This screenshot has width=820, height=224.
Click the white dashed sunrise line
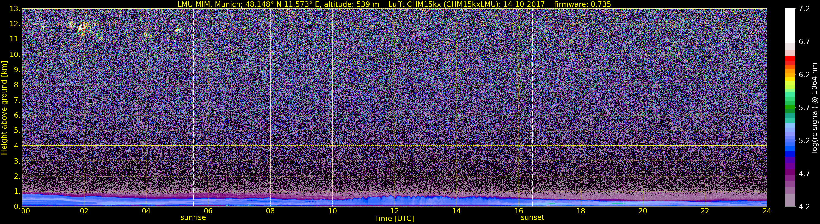[194, 108]
